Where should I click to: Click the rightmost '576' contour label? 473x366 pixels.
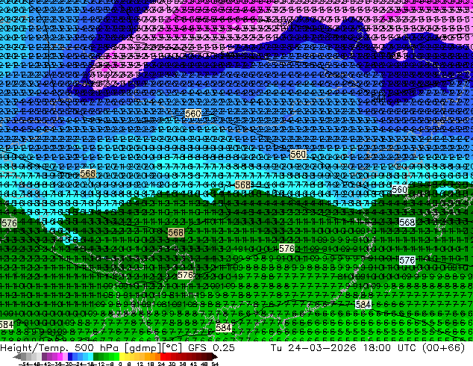coord(407,260)
